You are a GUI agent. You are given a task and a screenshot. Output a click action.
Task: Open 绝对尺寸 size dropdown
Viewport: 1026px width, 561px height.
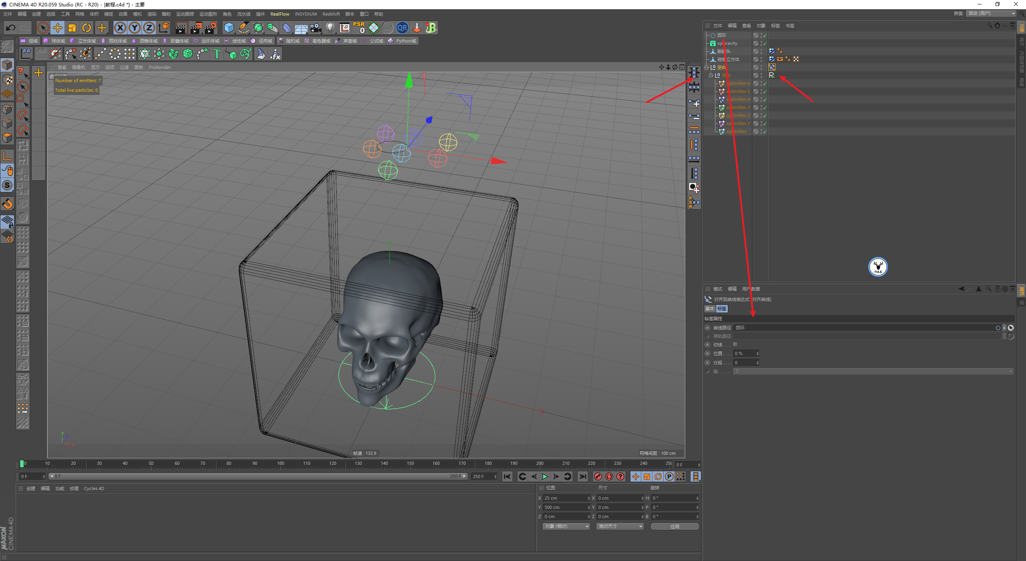coord(620,526)
